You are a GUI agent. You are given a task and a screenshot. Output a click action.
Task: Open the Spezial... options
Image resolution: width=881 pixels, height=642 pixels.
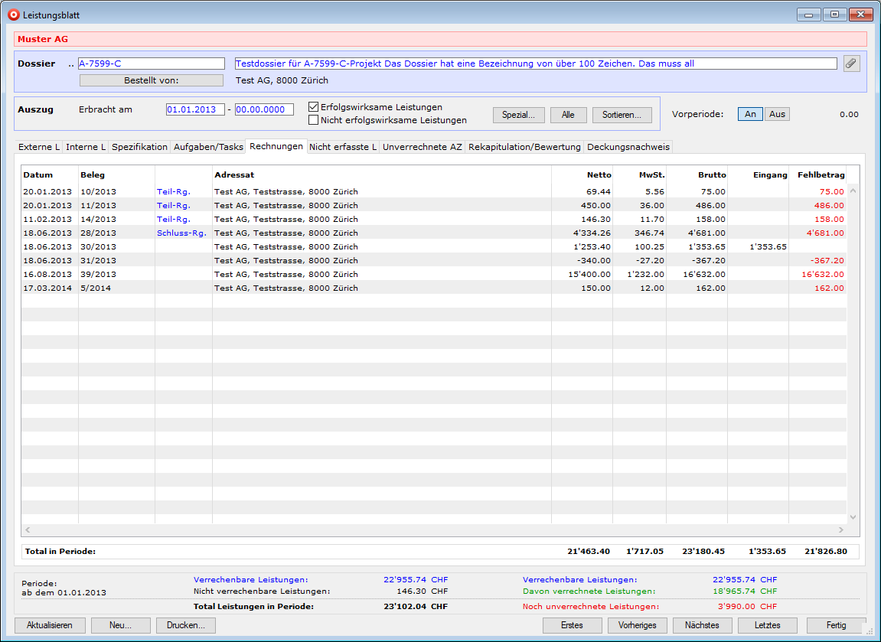(x=518, y=115)
